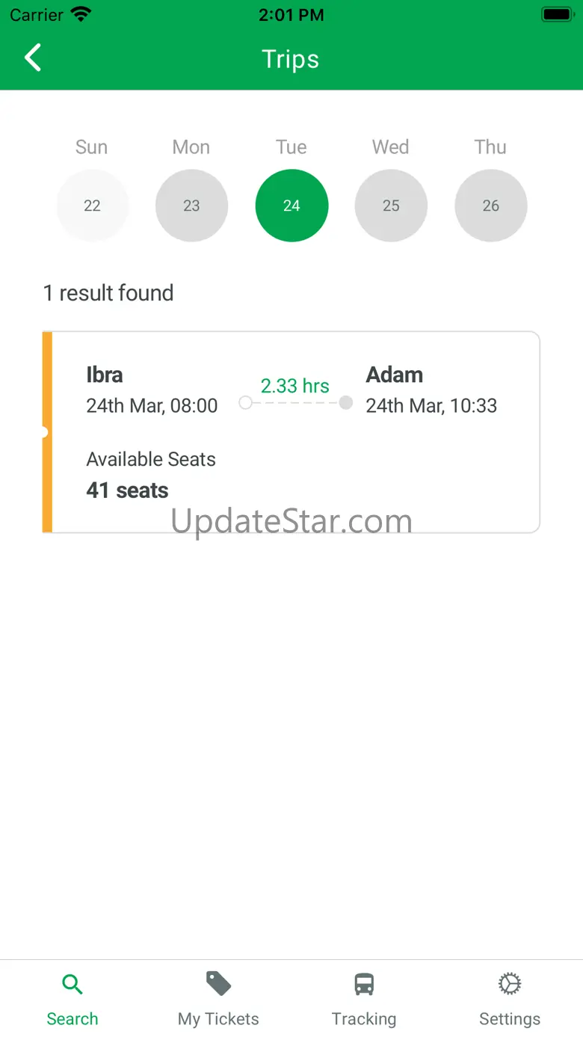Switch to the My Tickets tab label
583x1037 pixels.
point(218,1019)
